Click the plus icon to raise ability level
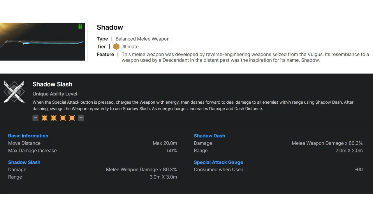The image size is (373, 209). (81, 118)
